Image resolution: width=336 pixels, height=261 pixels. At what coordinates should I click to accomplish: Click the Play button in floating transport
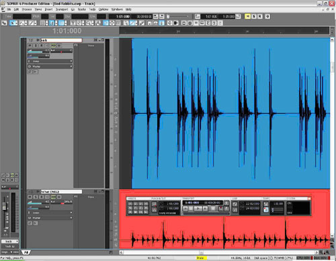coord(198,209)
